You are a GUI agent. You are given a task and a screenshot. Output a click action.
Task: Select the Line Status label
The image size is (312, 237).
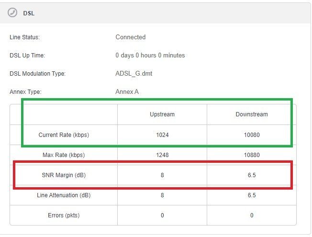point(24,37)
